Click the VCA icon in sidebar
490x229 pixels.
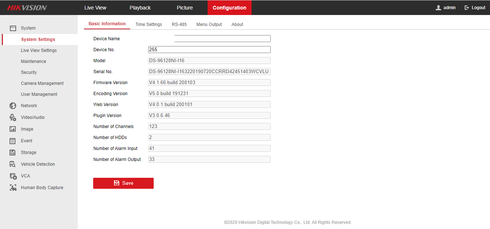13,176
